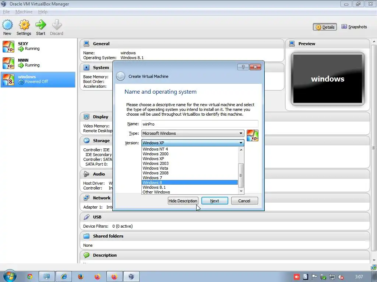Cancel the Create Virtual Machine wizard
Screen dimensions: 377x282
(244, 201)
